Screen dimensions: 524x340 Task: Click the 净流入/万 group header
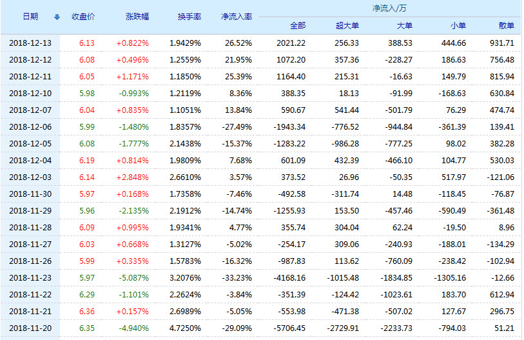click(x=389, y=8)
